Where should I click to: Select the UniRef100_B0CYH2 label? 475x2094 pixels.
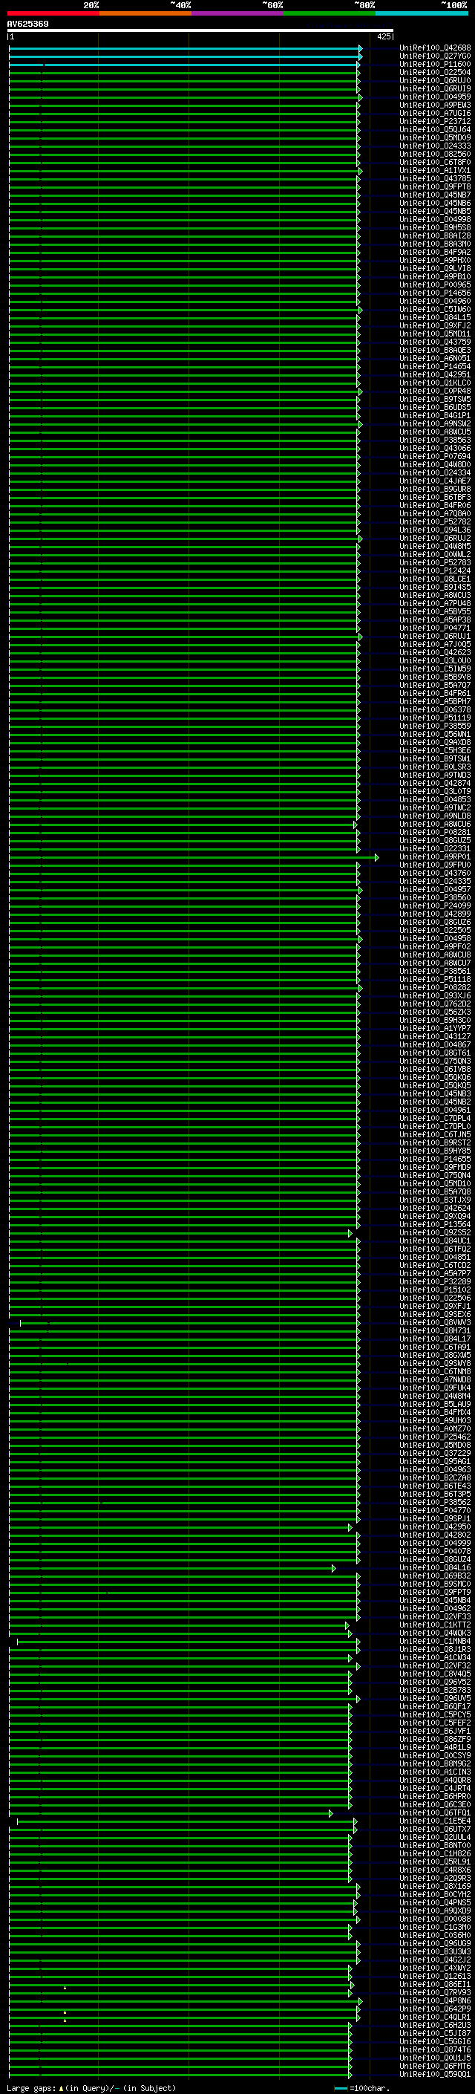tap(435, 1894)
